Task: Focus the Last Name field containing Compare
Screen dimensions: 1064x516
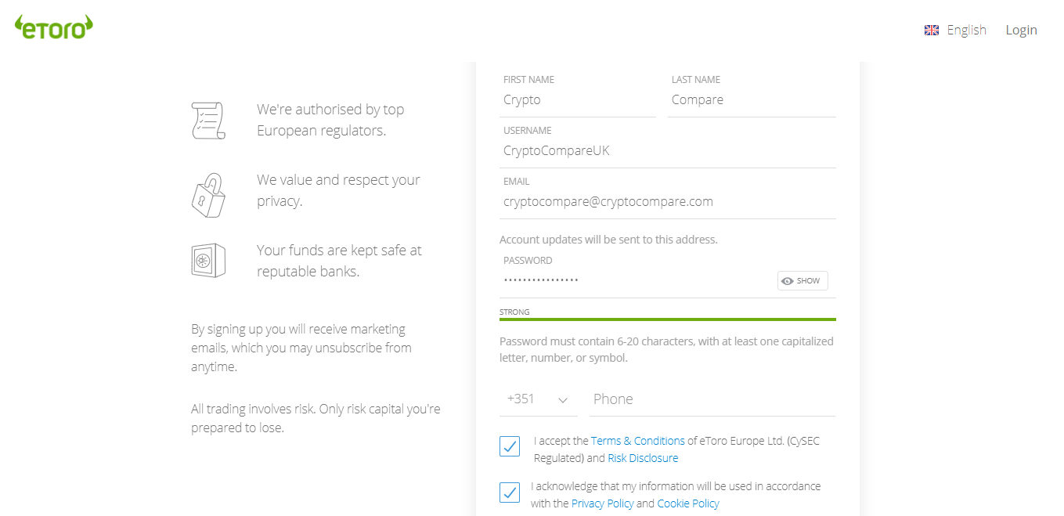Action: point(752,96)
